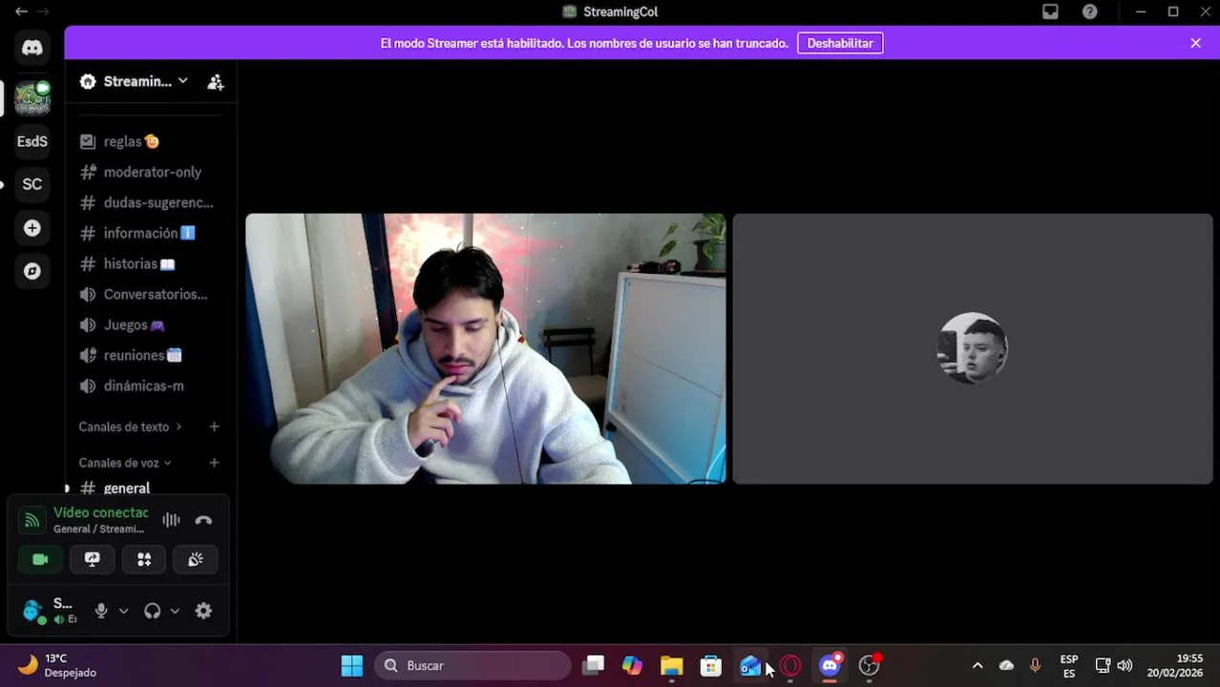Invite people to the server icon
The image size is (1220, 687).
coord(216,82)
